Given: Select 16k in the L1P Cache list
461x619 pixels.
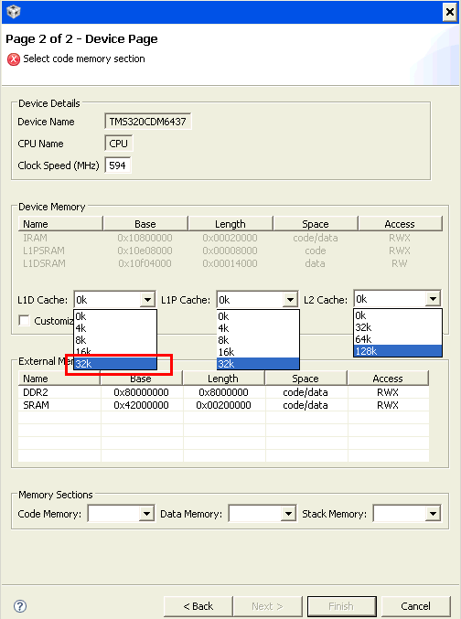Looking at the screenshot, I should coord(258,352).
